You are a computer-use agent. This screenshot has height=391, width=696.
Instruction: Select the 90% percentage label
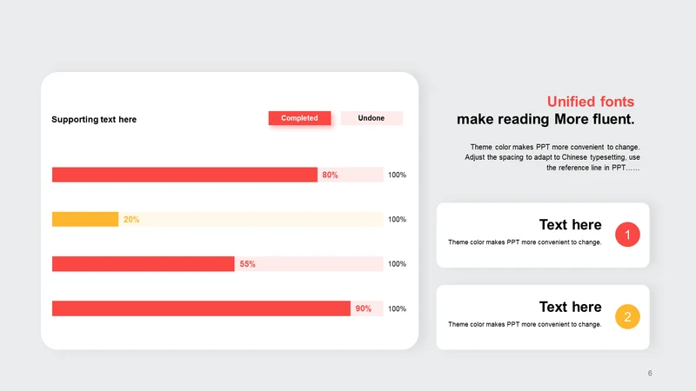tap(363, 308)
